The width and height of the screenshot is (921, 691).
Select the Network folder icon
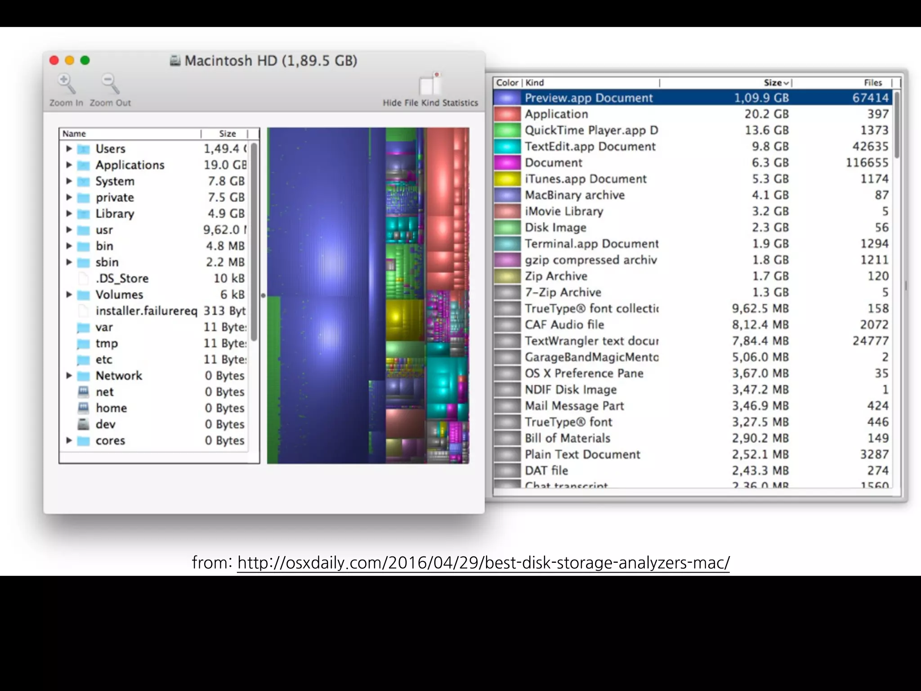pyautogui.click(x=83, y=376)
